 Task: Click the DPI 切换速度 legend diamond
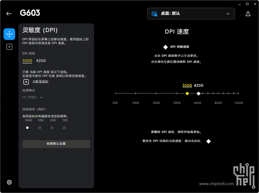165,47
